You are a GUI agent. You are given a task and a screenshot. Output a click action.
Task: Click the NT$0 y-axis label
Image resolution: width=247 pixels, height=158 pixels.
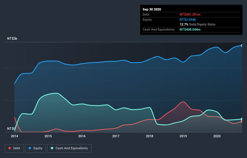(x=11, y=129)
